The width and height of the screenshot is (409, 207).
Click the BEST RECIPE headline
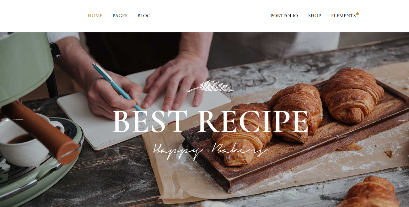click(x=210, y=122)
